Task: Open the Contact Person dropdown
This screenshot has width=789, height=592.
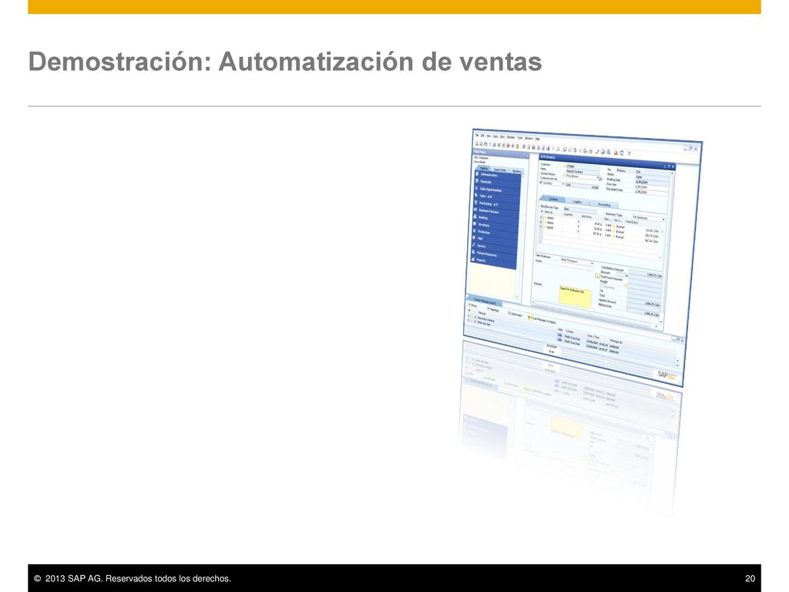Action: coord(583,177)
